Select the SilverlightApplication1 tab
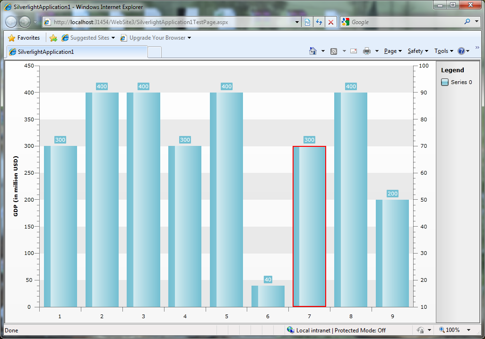The width and height of the screenshot is (485, 339). 77,52
